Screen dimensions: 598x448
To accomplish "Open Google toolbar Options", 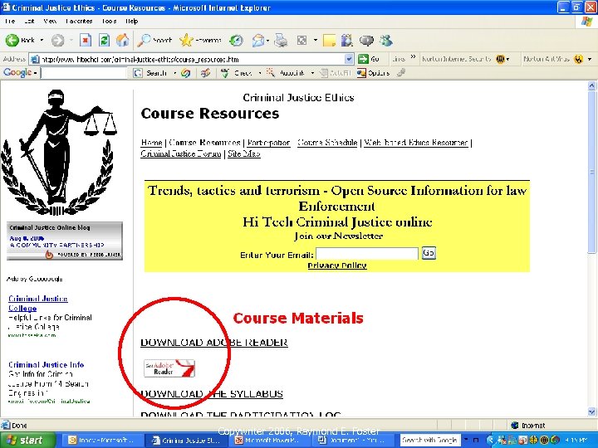I will 373,73.
